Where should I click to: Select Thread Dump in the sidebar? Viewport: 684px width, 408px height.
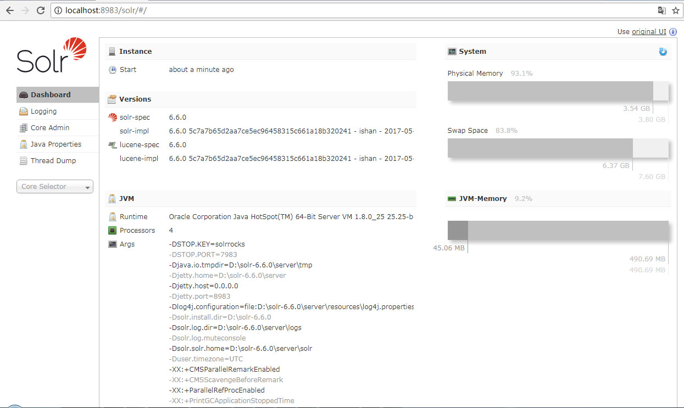pyautogui.click(x=53, y=161)
